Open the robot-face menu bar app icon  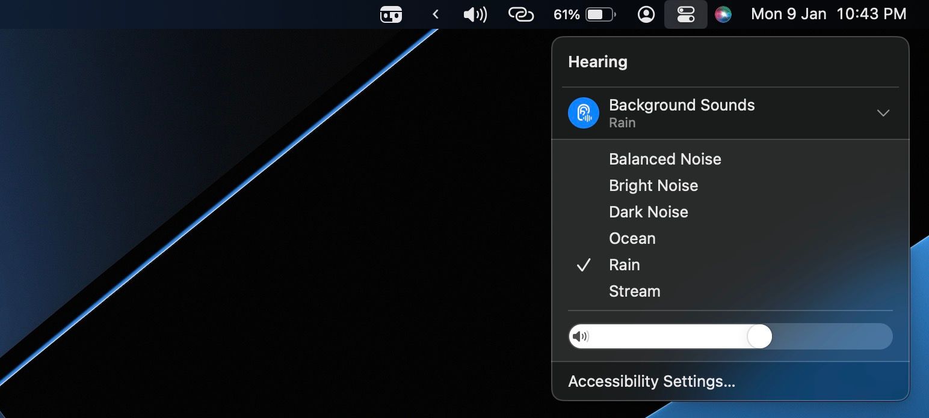[391, 14]
